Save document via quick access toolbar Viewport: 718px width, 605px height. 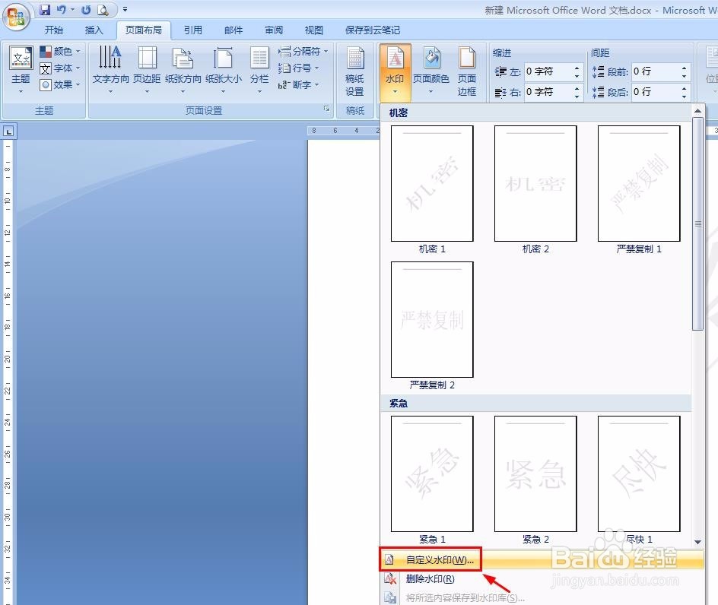[45, 9]
